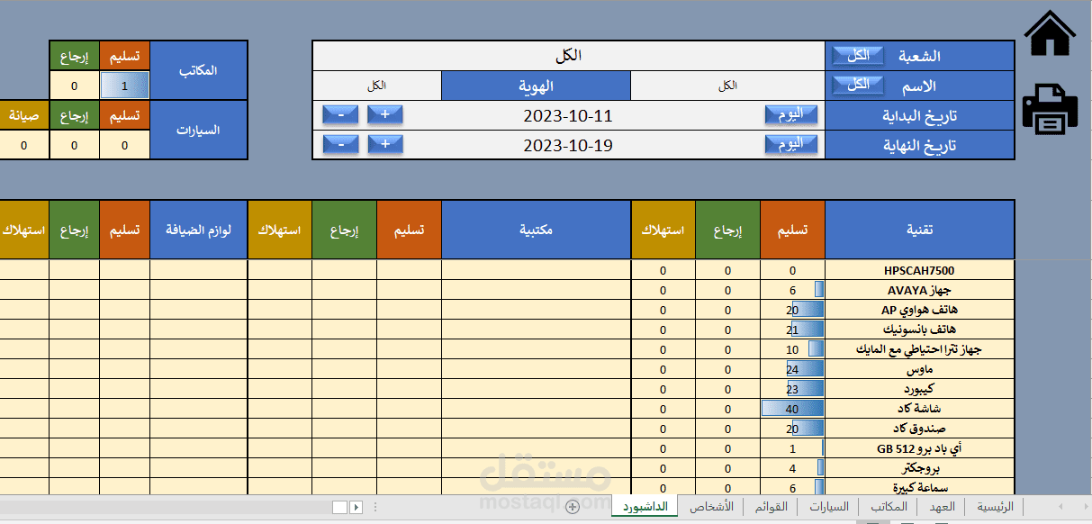
Task: Click استهلاك header beside مكتبية
Action: point(279,230)
